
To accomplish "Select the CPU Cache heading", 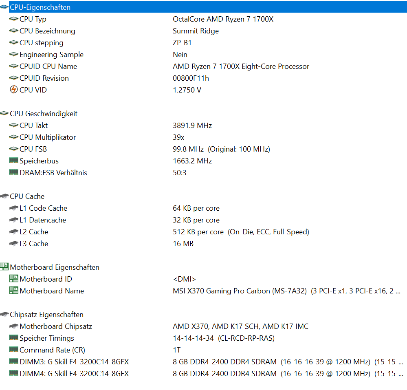I will tap(27, 196).
